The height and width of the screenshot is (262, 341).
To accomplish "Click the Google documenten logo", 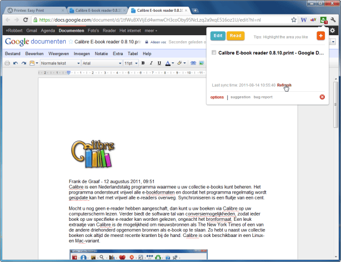I will pyautogui.click(x=36, y=42).
